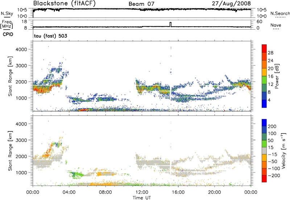Click the blue top Velocity colorbar segment

264,123
